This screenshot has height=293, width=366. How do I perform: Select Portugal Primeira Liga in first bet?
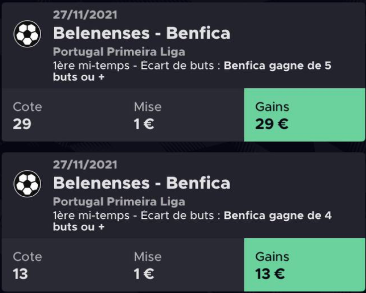[119, 52]
